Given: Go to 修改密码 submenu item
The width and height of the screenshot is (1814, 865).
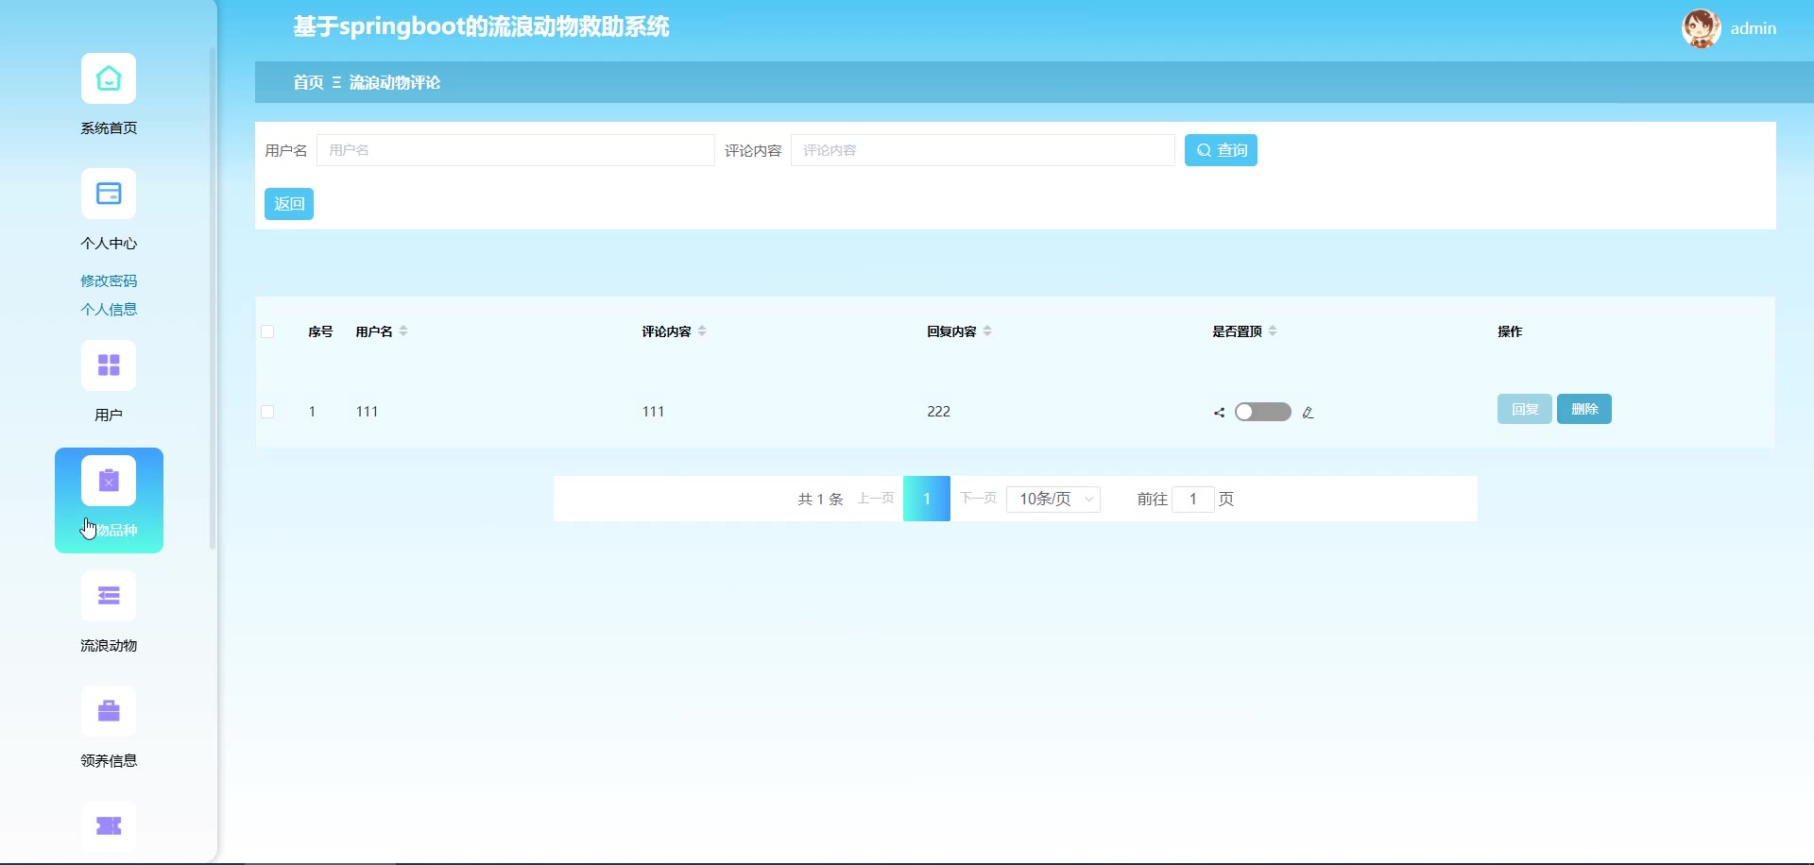Looking at the screenshot, I should tap(109, 280).
